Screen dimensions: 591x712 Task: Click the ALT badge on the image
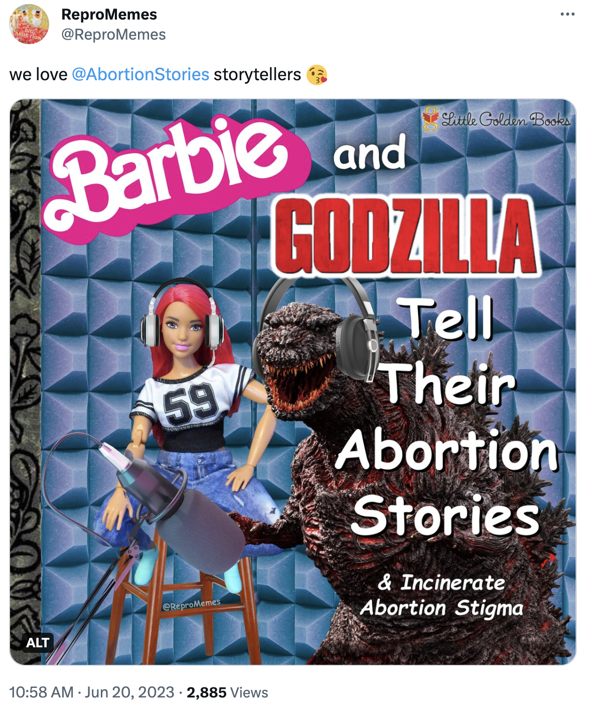(x=38, y=642)
